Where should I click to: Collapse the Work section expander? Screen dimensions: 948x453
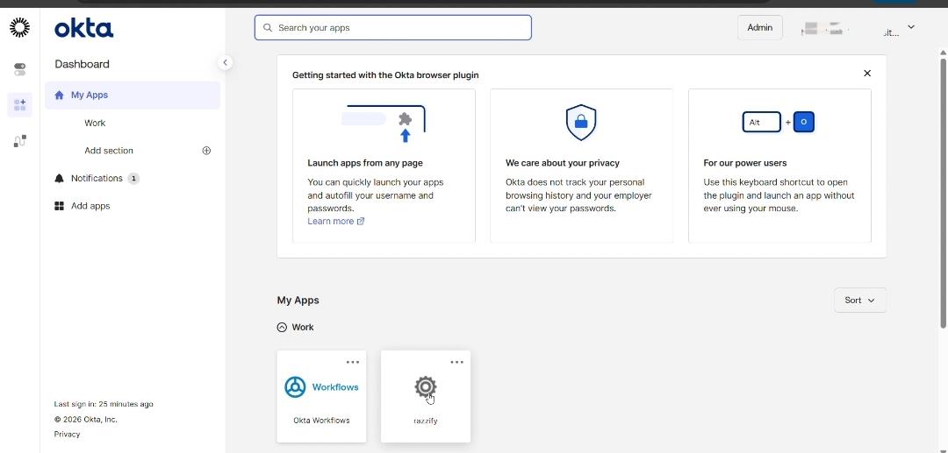click(282, 328)
